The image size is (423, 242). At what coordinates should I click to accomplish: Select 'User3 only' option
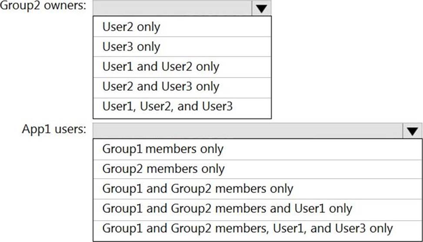(131, 47)
